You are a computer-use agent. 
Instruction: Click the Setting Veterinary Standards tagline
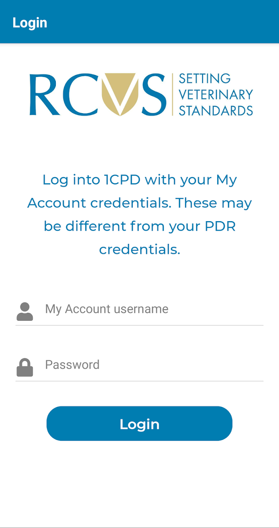(x=216, y=94)
